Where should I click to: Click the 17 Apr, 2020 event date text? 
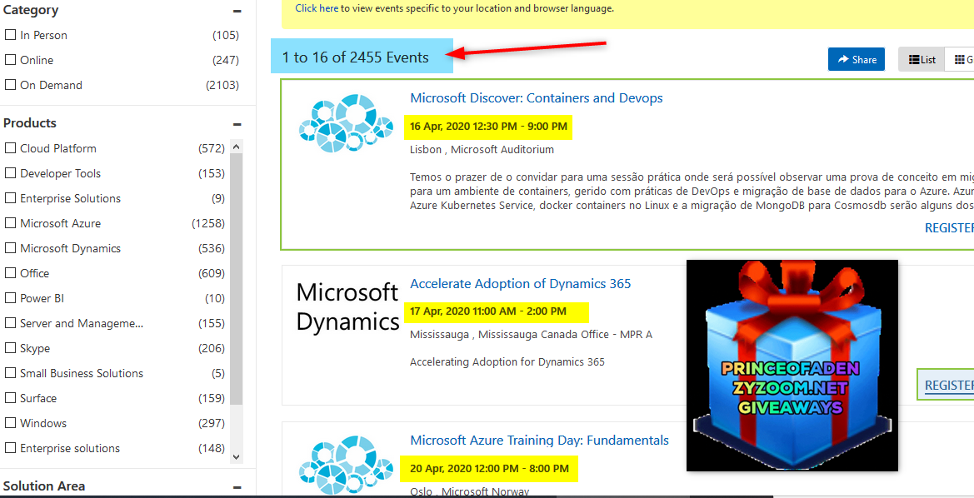point(487,311)
